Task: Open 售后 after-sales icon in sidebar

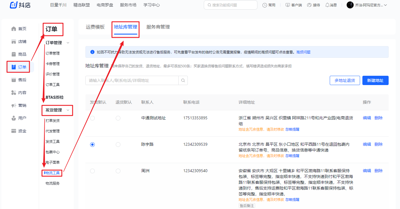Action: point(13,80)
